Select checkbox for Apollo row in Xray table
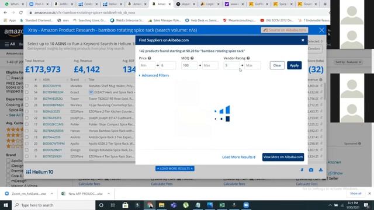Image resolution: width=374 pixels, height=210 pixels. [27, 143]
